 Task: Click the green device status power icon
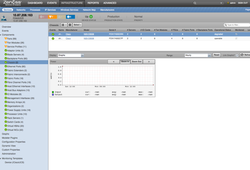click(91, 17)
